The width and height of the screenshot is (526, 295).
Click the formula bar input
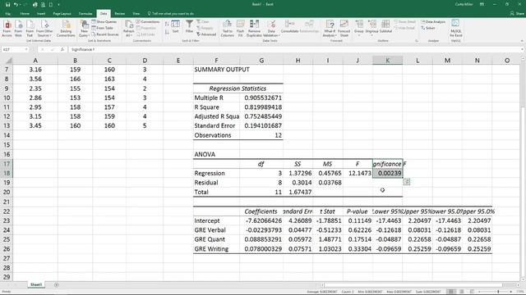tap(295, 49)
